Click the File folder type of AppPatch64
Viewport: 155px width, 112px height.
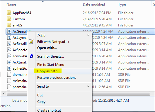tap(126, 13)
